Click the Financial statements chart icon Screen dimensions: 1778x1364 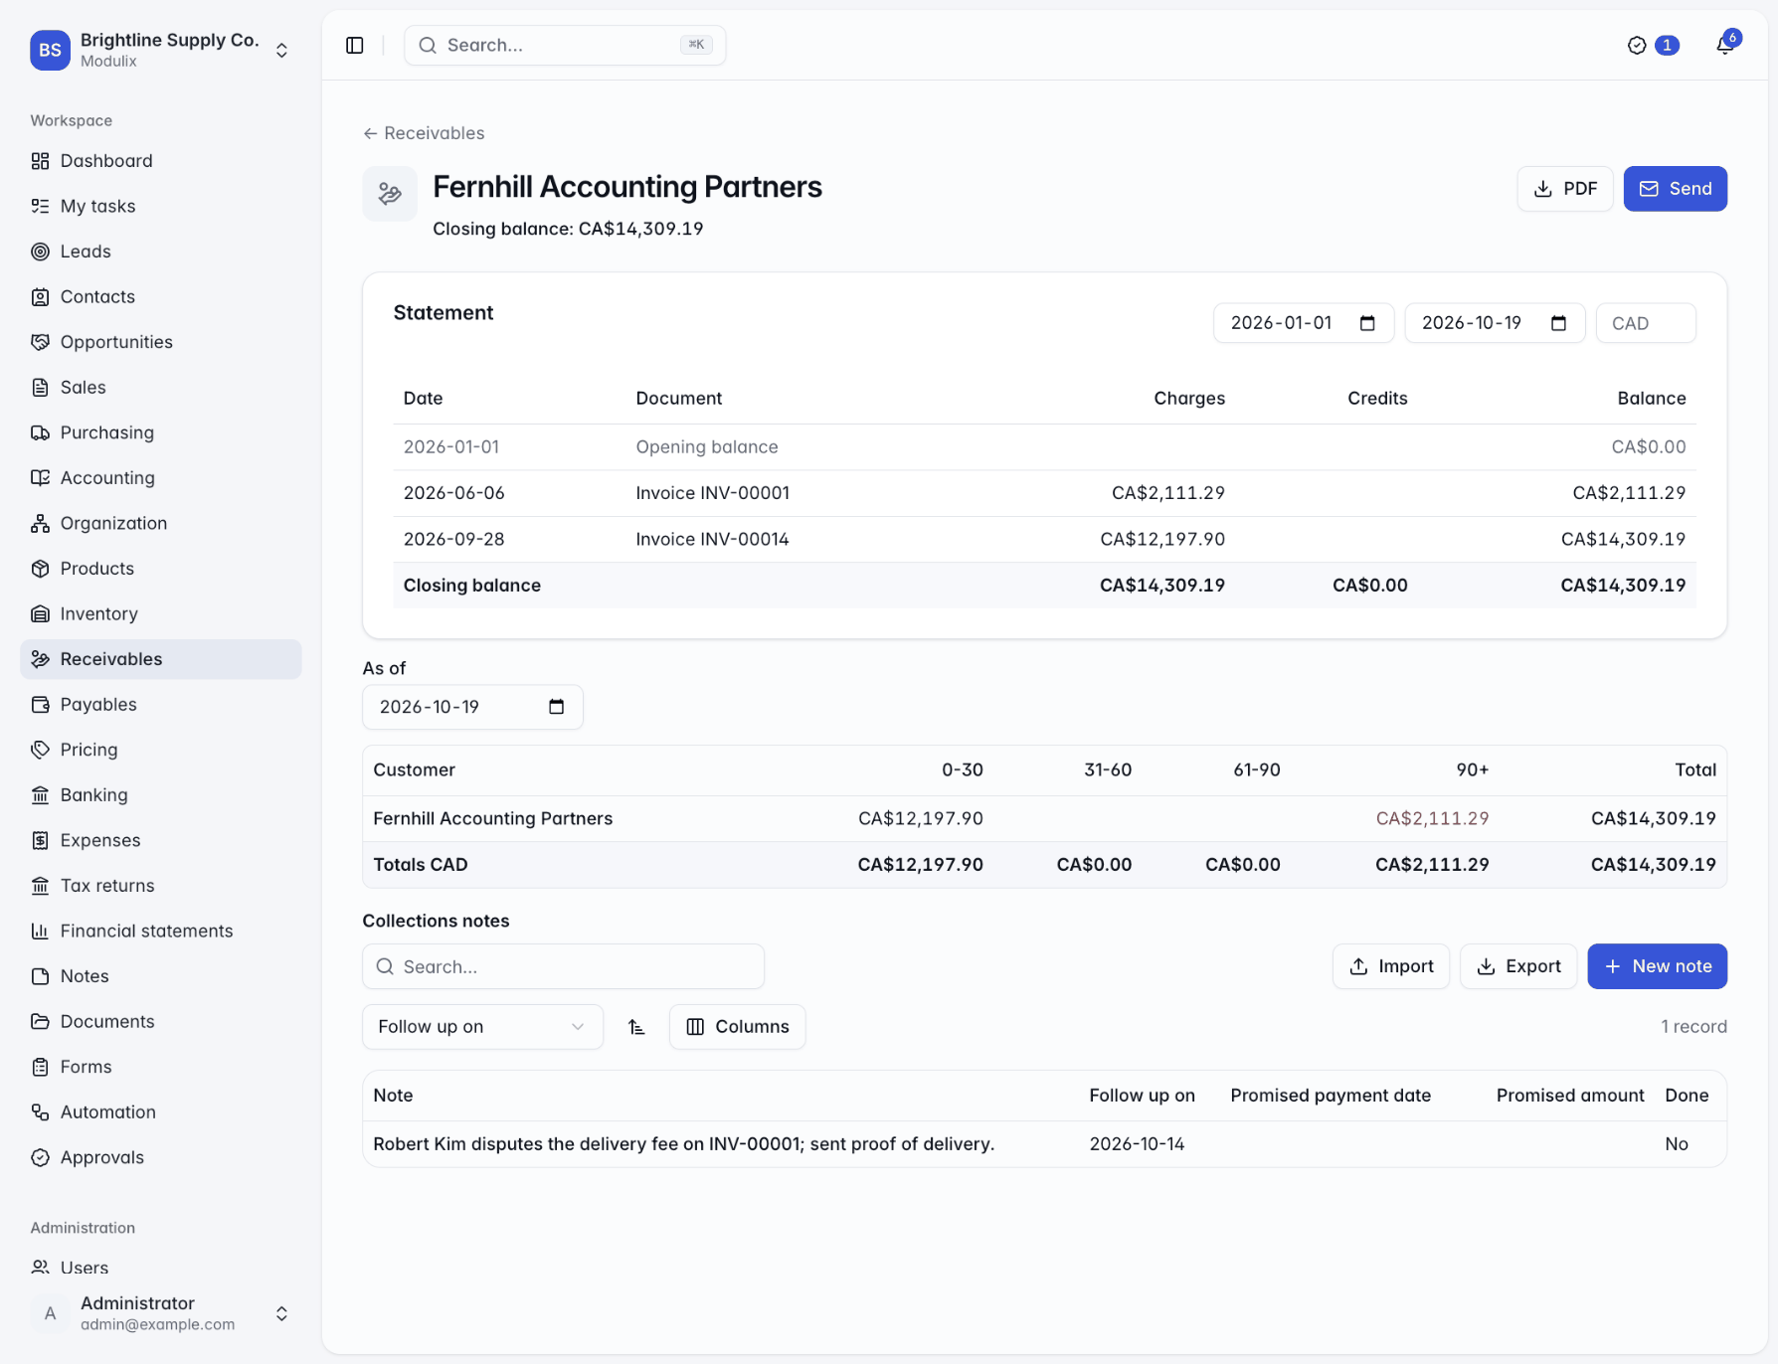40,931
